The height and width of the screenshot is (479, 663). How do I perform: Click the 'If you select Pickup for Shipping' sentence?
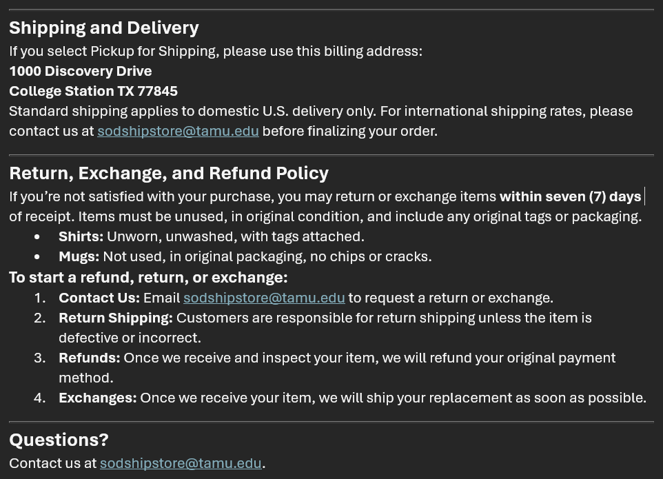click(216, 51)
